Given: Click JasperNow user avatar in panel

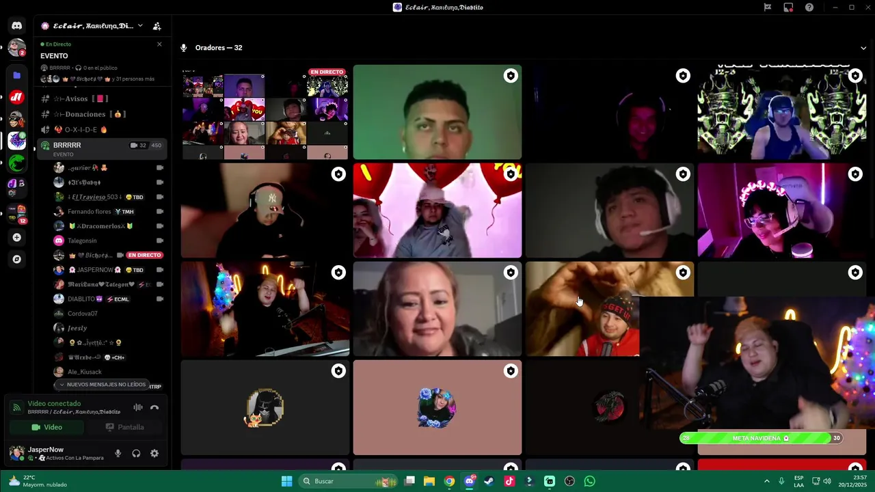Looking at the screenshot, I should coord(16,453).
